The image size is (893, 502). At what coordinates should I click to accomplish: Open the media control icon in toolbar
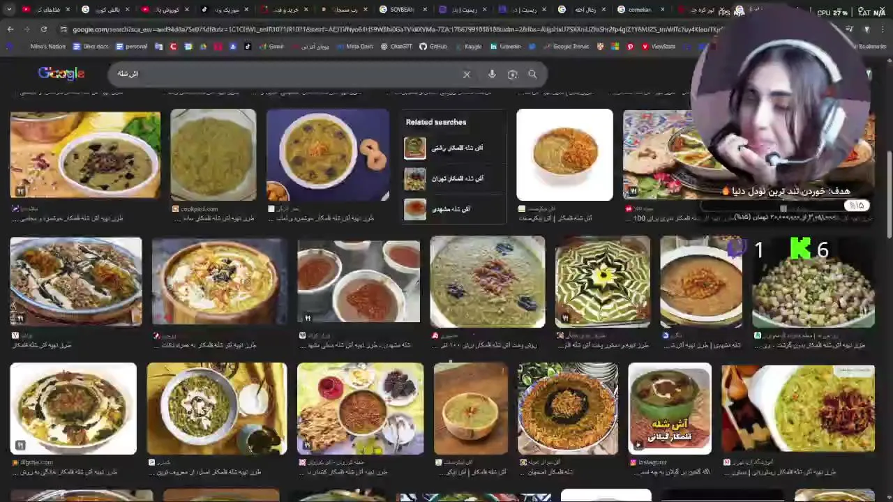click(849, 29)
